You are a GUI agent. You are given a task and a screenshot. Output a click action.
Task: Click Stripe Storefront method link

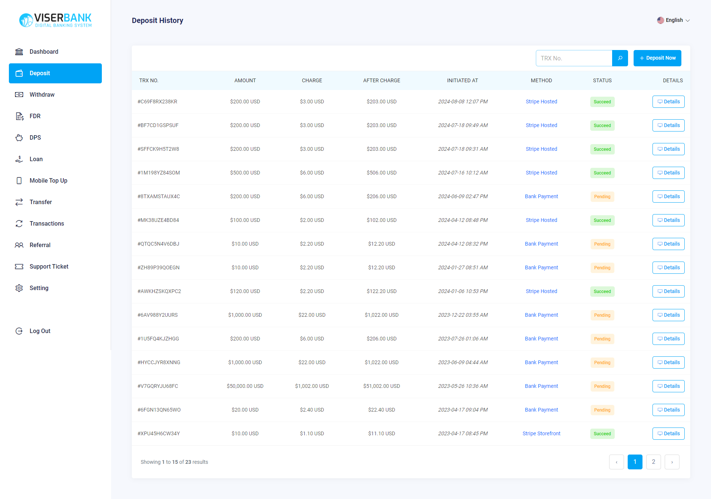(x=541, y=434)
